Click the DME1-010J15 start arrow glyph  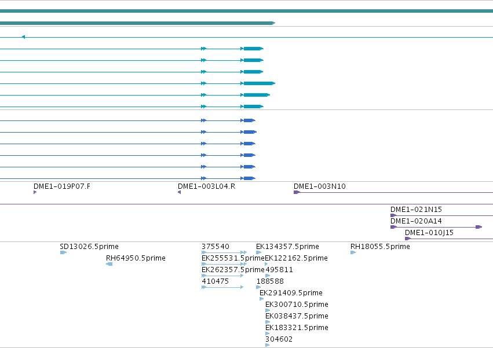coord(408,239)
